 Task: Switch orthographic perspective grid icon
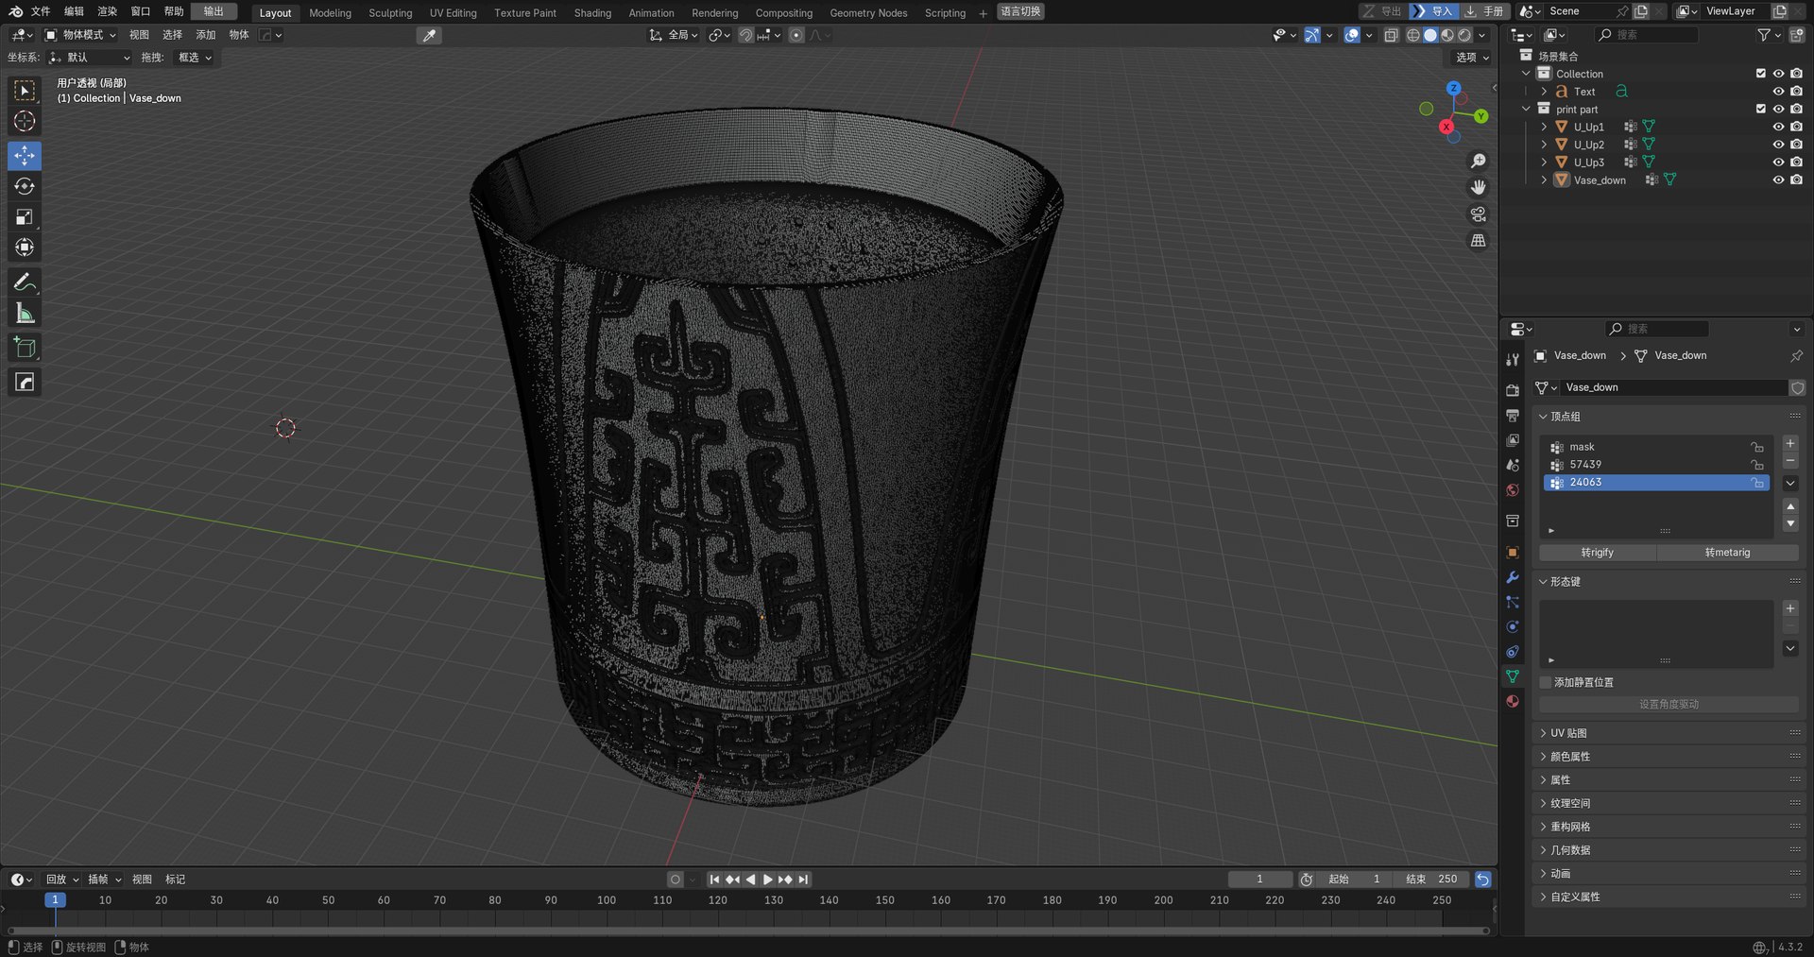click(x=1479, y=241)
